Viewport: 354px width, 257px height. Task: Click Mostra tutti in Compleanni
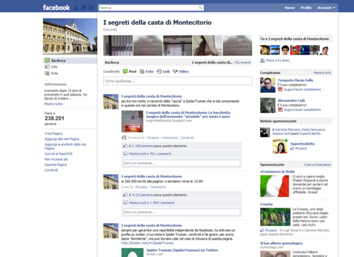322,73
